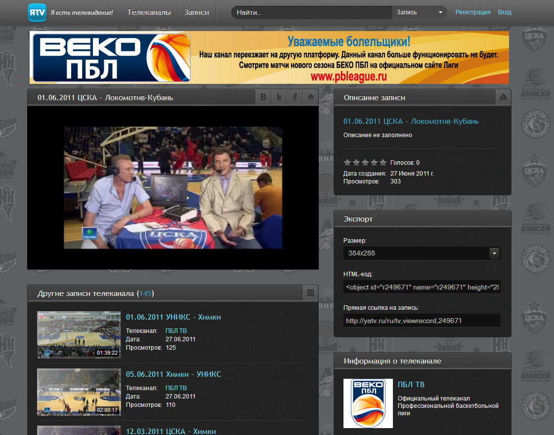Click the БЕКО ПБЛ channel logo
This screenshot has width=554, height=435.
pyautogui.click(x=368, y=403)
